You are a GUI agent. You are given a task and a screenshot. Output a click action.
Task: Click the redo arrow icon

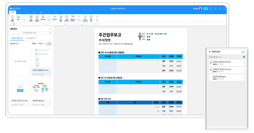[x=20, y=24]
